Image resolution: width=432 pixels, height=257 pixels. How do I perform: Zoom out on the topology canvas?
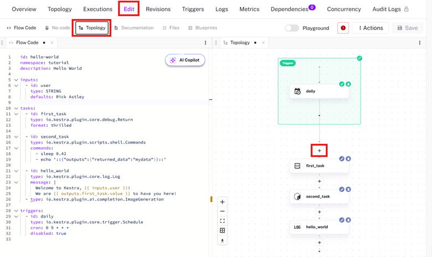point(222,211)
